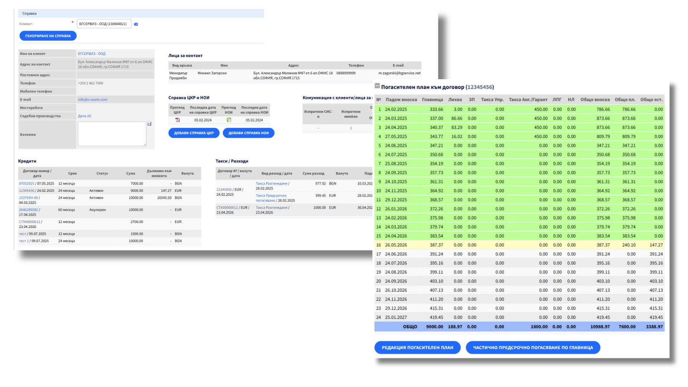Open the ЦКР PDF report icon
The image size is (688, 387).
(x=177, y=120)
